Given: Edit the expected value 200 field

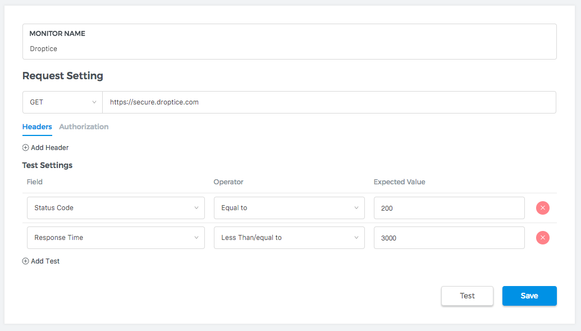Looking at the screenshot, I should (x=449, y=208).
